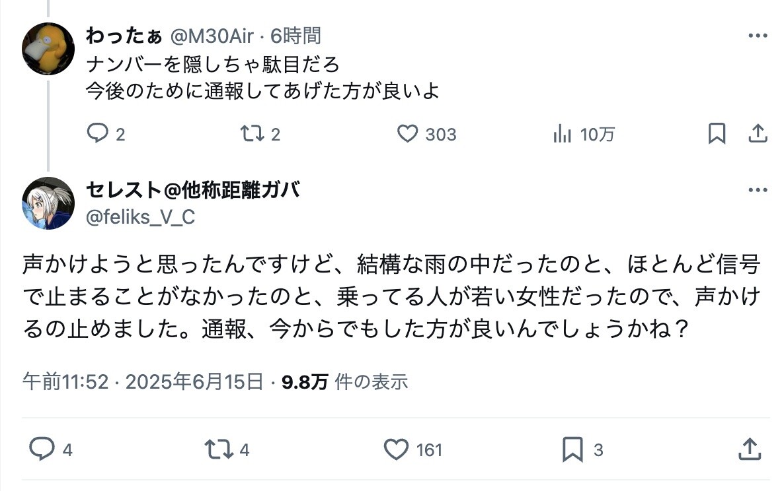The height and width of the screenshot is (491, 784).
Task: Share わったぁ's tweet
Action: pos(757,134)
